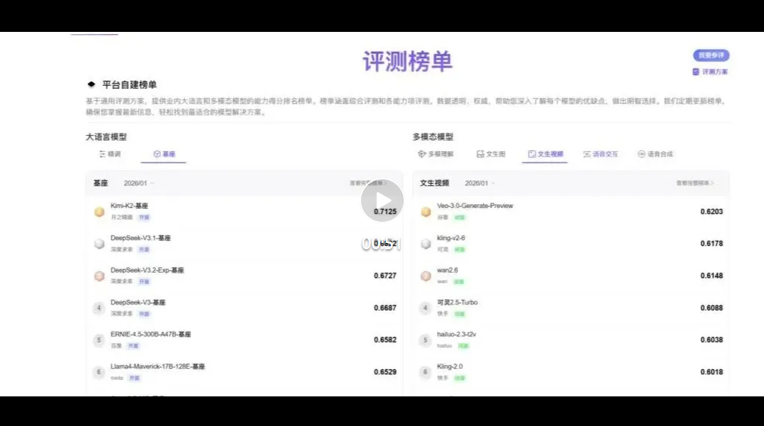
Task: Click the 0.6148 score value
Action: coord(712,276)
